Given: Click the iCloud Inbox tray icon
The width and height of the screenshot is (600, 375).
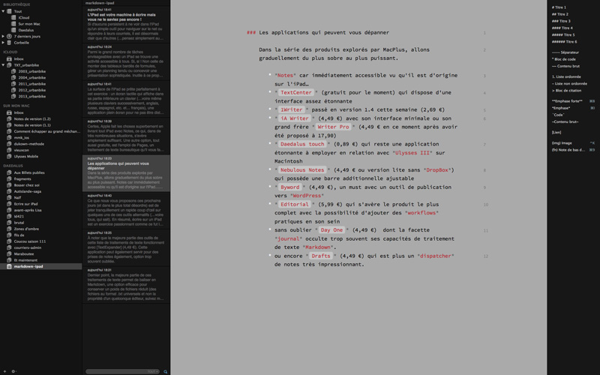Looking at the screenshot, I should (x=9, y=59).
